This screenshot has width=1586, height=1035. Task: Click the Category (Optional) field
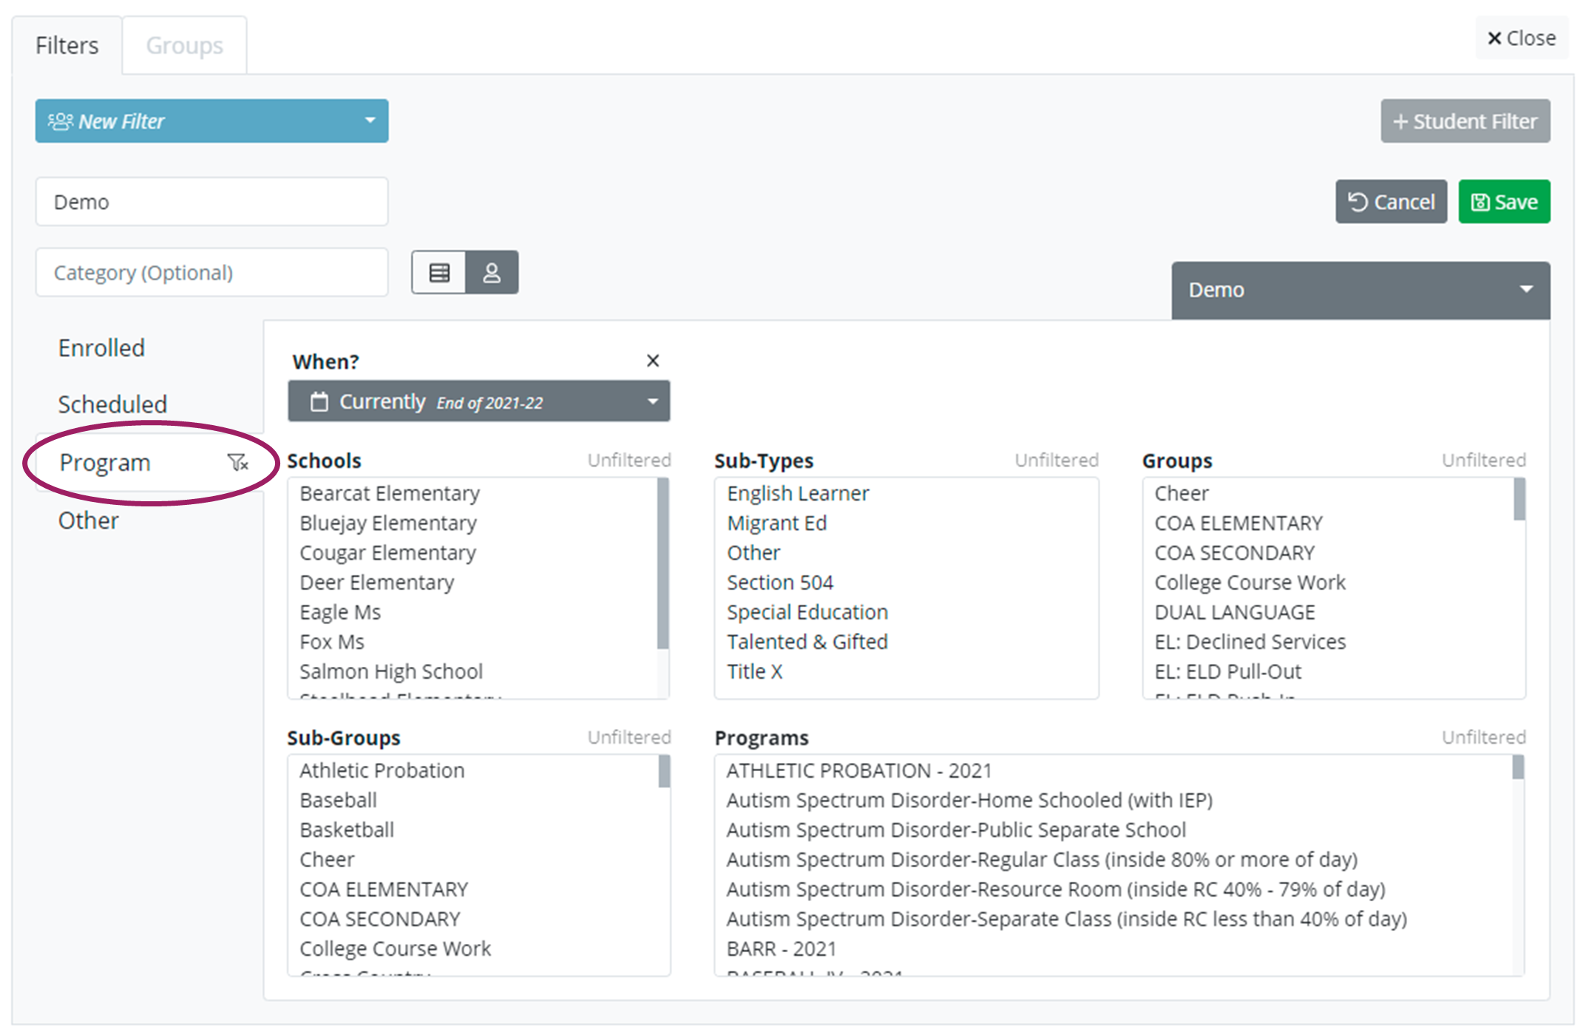click(211, 273)
